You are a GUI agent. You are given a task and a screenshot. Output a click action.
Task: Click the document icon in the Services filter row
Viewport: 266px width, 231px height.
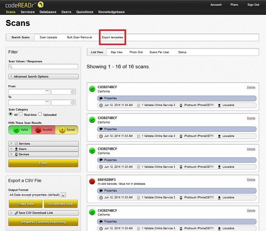click(x=16, y=144)
